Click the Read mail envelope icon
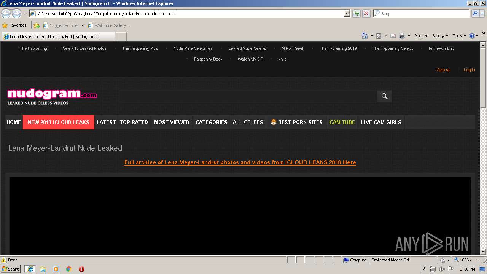 393,36
